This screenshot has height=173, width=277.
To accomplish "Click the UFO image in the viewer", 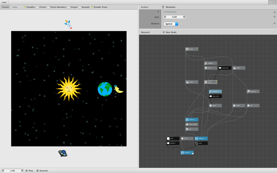I will point(63,153).
